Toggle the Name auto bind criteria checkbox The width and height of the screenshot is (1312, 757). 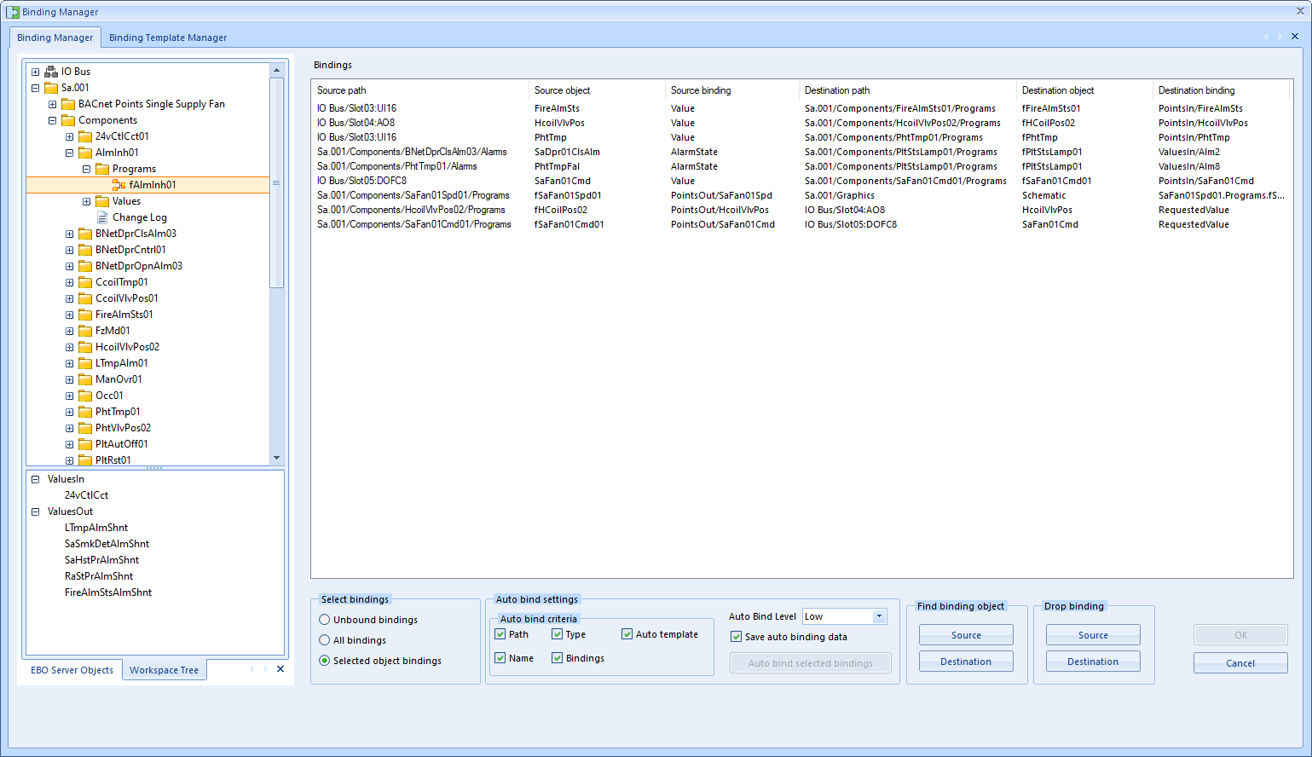click(500, 658)
